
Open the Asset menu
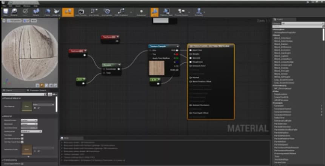pos(18,6)
